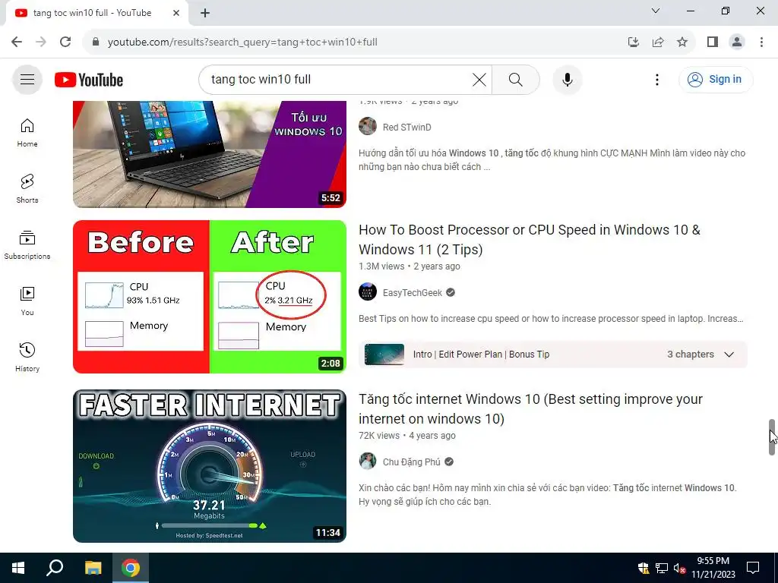The image size is (778, 583).
Task: Click the taskbar clock 9:55 PM
Action: (x=713, y=568)
